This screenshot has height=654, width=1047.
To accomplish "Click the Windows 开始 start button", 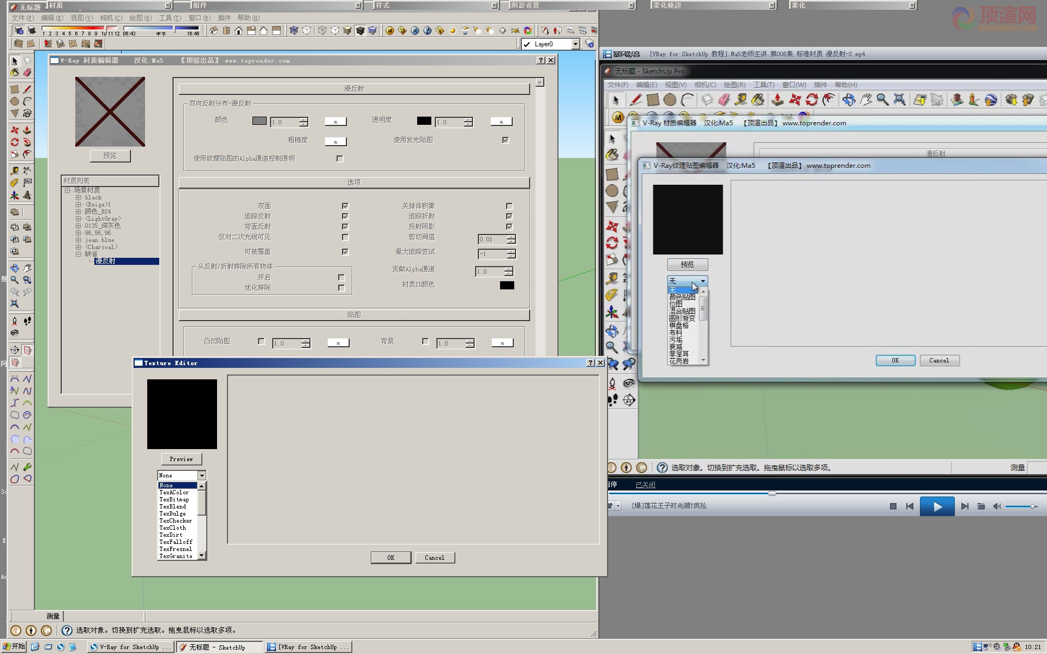I will pos(14,647).
